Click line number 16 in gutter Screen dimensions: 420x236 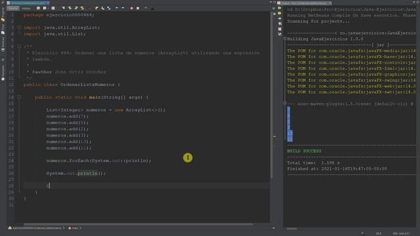click(11, 110)
